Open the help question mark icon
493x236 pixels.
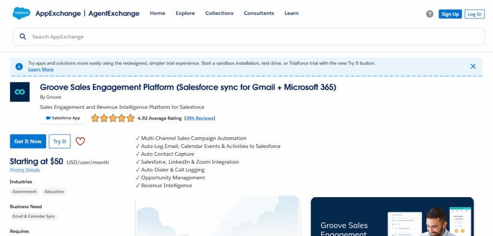[429, 14]
